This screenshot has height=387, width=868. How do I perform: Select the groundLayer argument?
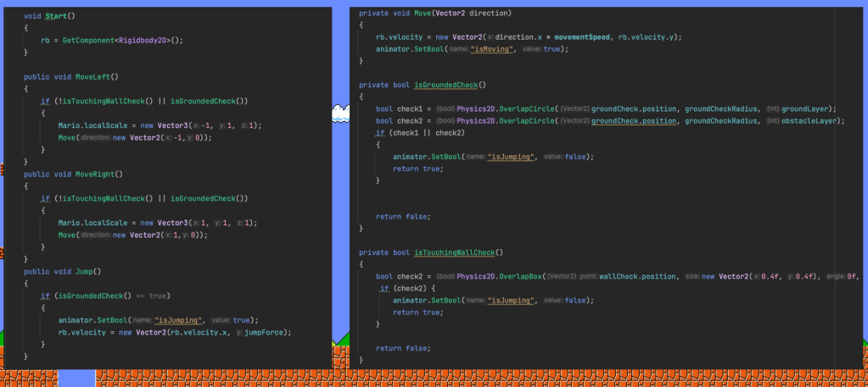click(808, 108)
